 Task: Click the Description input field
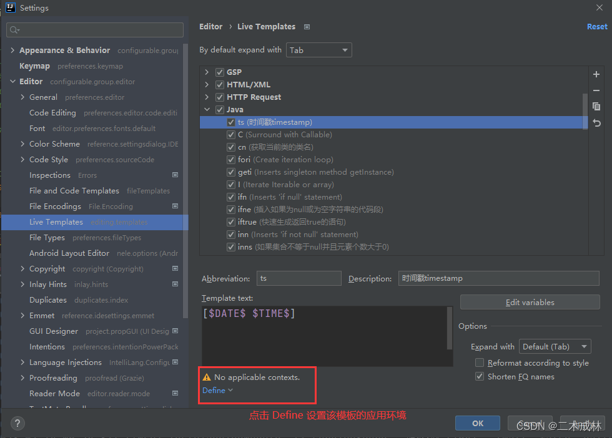click(499, 278)
